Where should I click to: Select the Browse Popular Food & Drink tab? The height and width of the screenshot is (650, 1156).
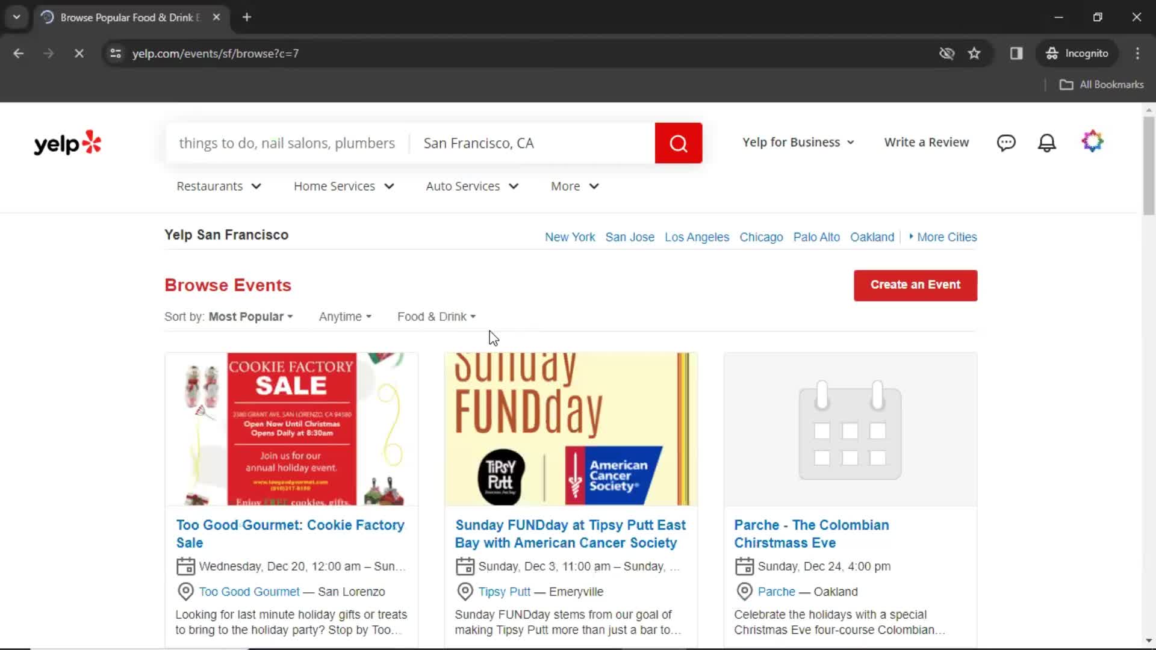130,17
